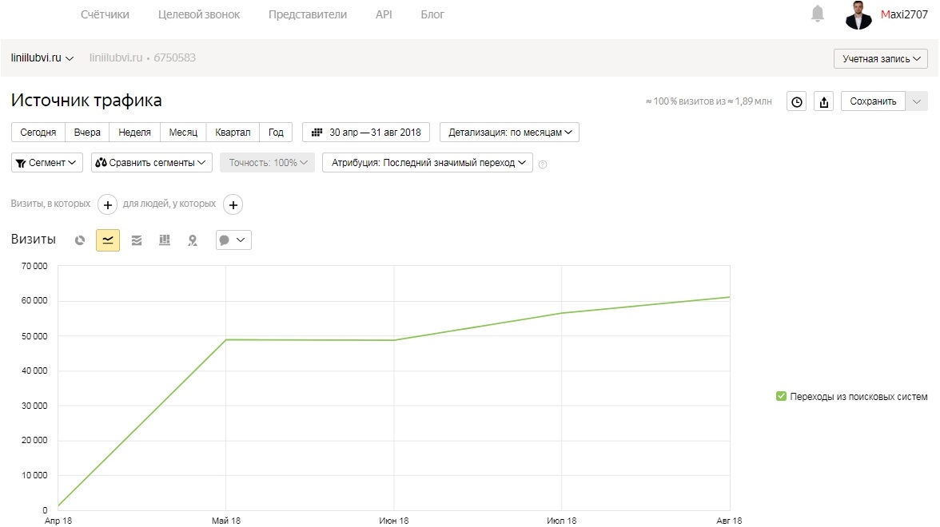Add visit condition with plus button
Viewport: 940px width, 527px height.
click(107, 204)
